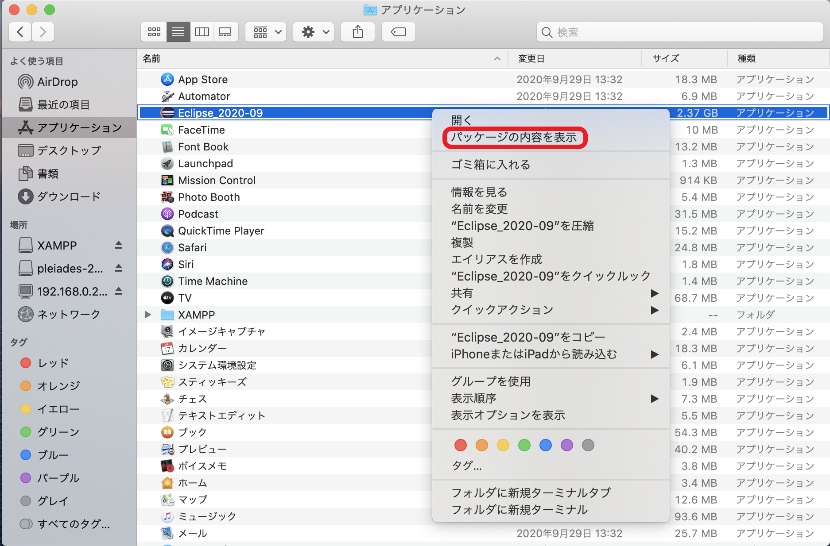The width and height of the screenshot is (830, 546).
Task: Sort by 変更日 column header
Action: [x=574, y=58]
